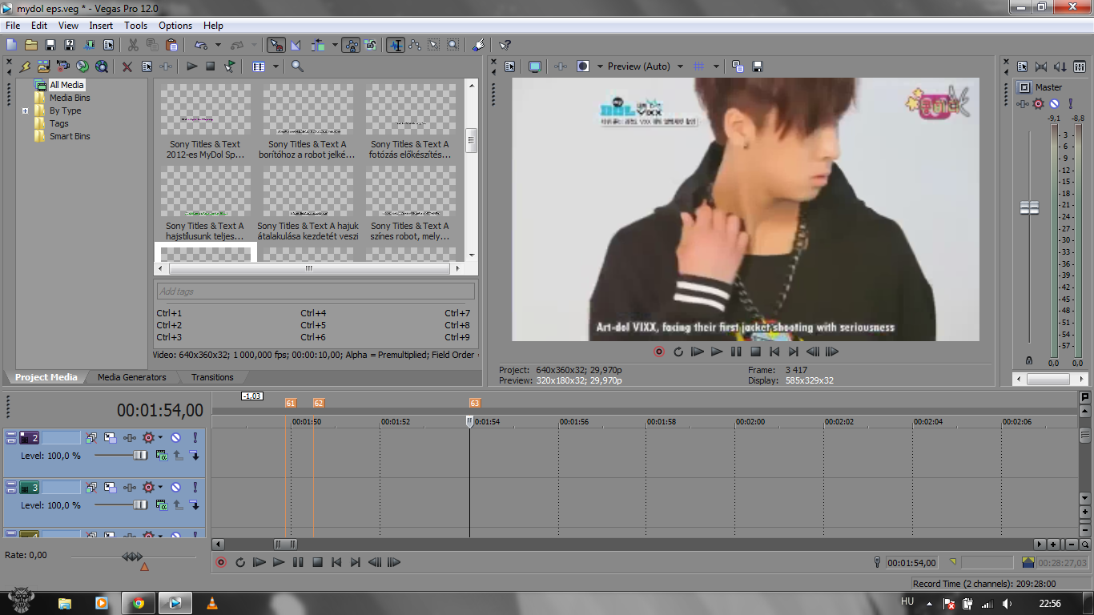Click Play From Start under the timeline
Viewport: 1094px width, 615px height.
click(x=259, y=562)
